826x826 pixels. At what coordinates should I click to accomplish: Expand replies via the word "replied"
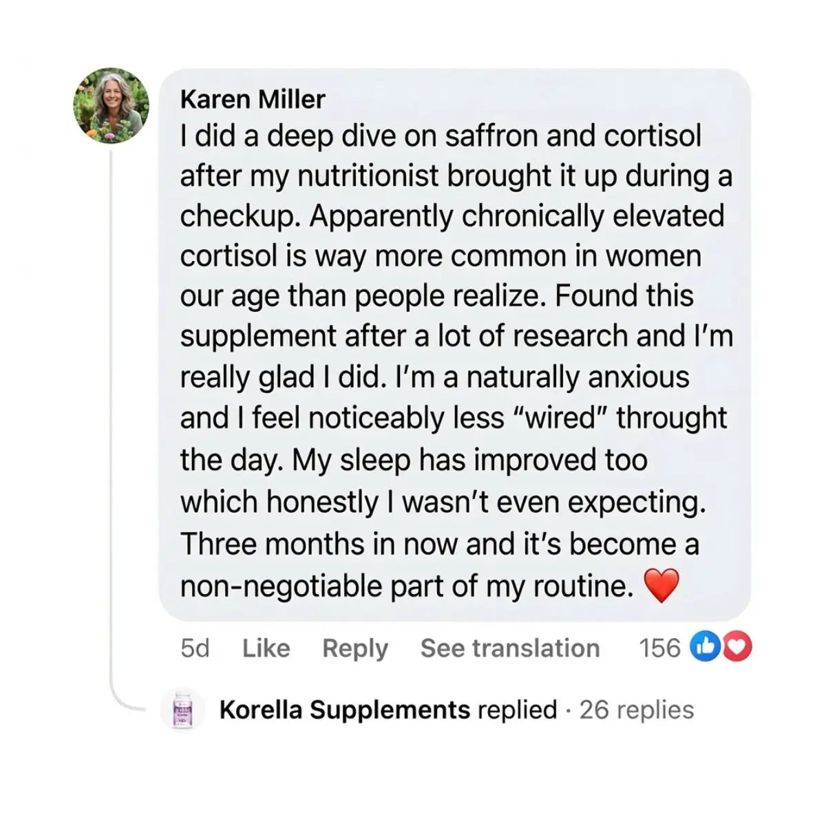coord(517,710)
